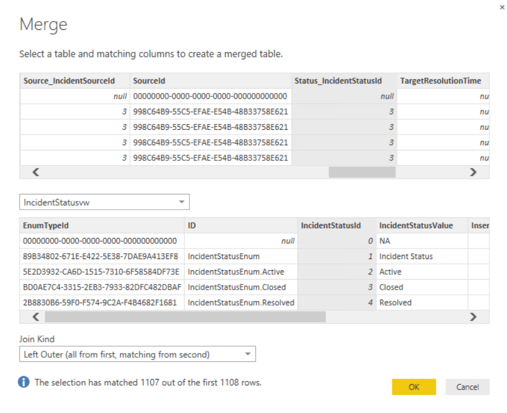Close the Merge dialog with X
The height and width of the screenshot is (413, 507).
pos(502,6)
